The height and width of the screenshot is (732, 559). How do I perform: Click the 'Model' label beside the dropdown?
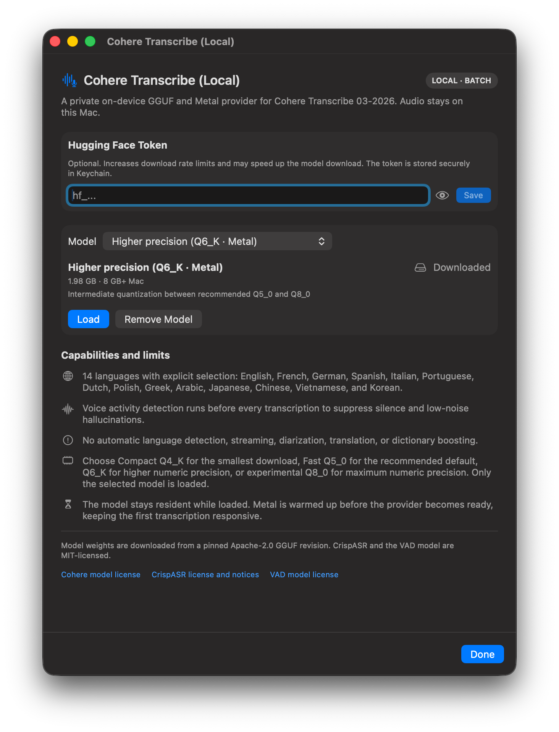(82, 241)
